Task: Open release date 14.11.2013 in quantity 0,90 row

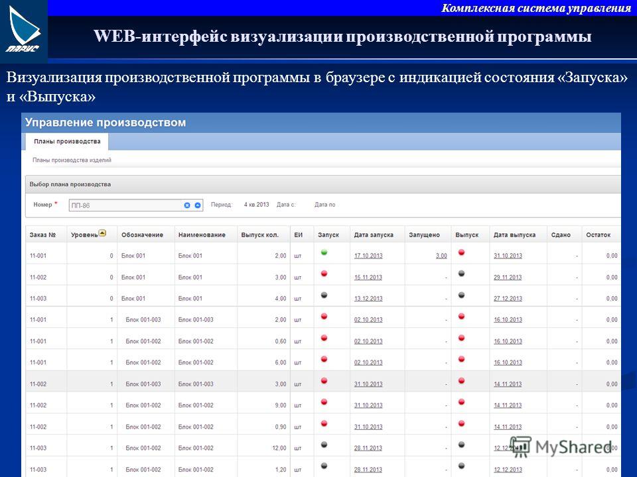Action: click(508, 427)
